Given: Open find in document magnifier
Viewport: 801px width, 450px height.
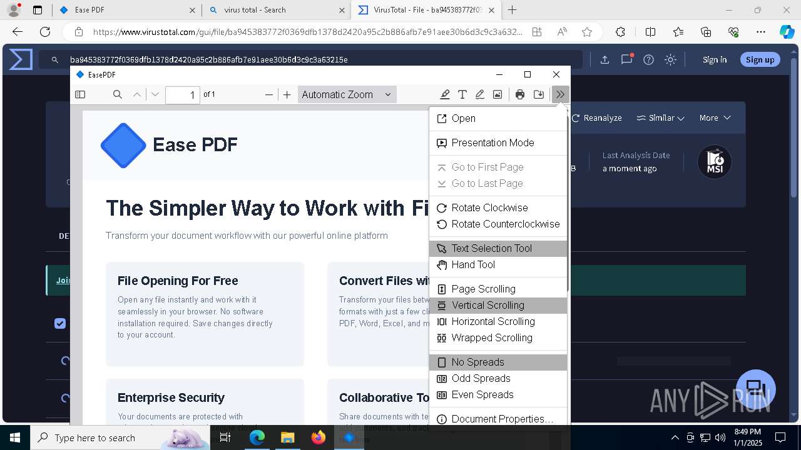Looking at the screenshot, I should click(117, 94).
